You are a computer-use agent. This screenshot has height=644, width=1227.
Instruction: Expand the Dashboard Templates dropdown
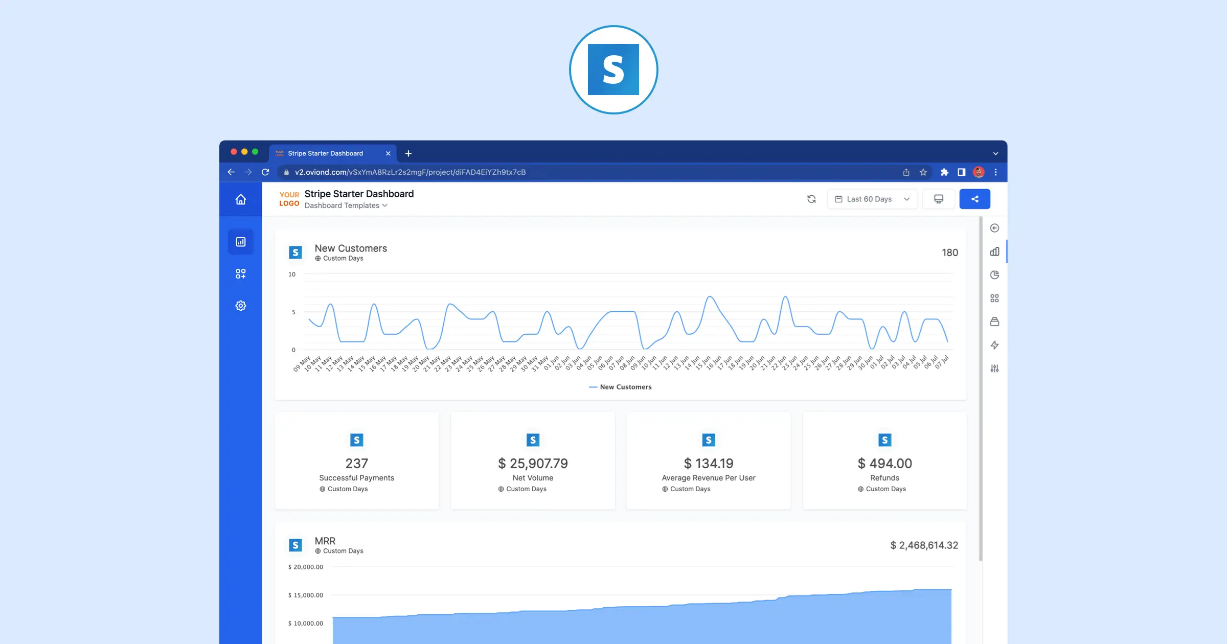[x=346, y=205]
